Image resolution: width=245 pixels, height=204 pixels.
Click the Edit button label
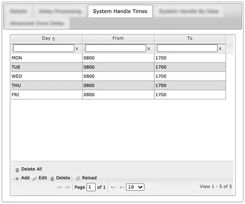[x=43, y=178]
